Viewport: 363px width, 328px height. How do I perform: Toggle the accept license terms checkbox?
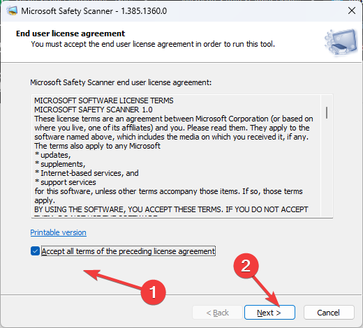pyautogui.click(x=35, y=251)
